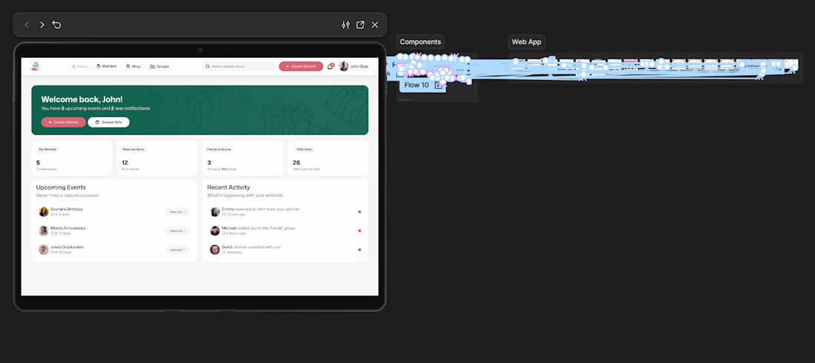Open the Groups nav tab
Viewport: 815px width, 363px height.
point(159,67)
